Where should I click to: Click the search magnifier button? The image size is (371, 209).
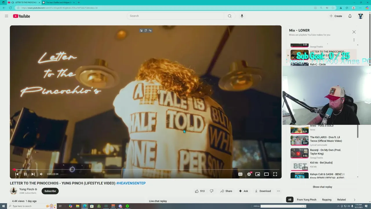point(230,16)
